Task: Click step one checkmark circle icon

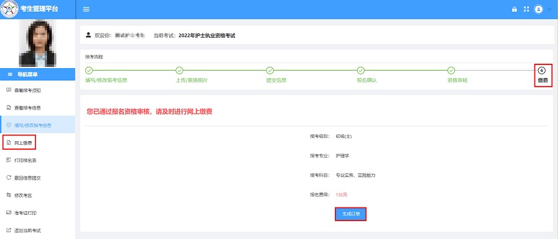Action: point(89,71)
